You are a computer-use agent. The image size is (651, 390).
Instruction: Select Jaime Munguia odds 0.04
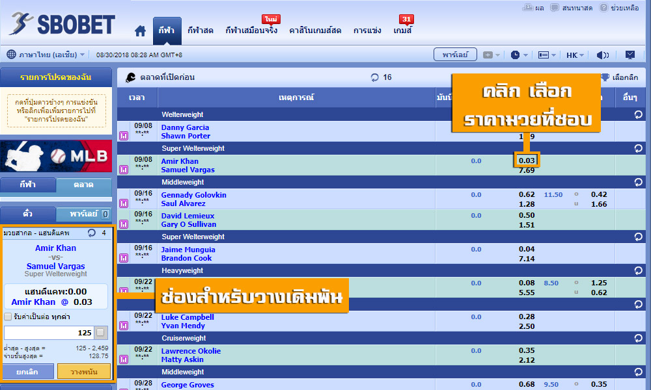[x=527, y=249]
